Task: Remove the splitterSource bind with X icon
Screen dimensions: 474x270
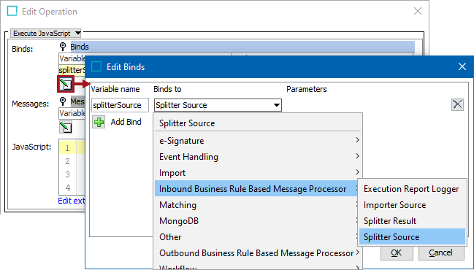Action: [x=457, y=105]
